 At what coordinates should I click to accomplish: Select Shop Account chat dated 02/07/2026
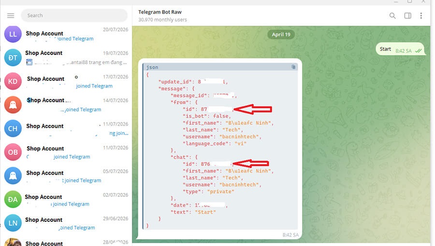coord(66,200)
